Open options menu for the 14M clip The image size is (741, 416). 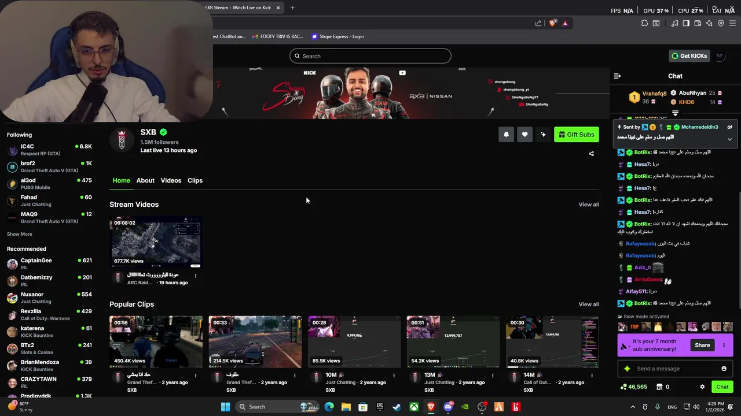pos(592,376)
